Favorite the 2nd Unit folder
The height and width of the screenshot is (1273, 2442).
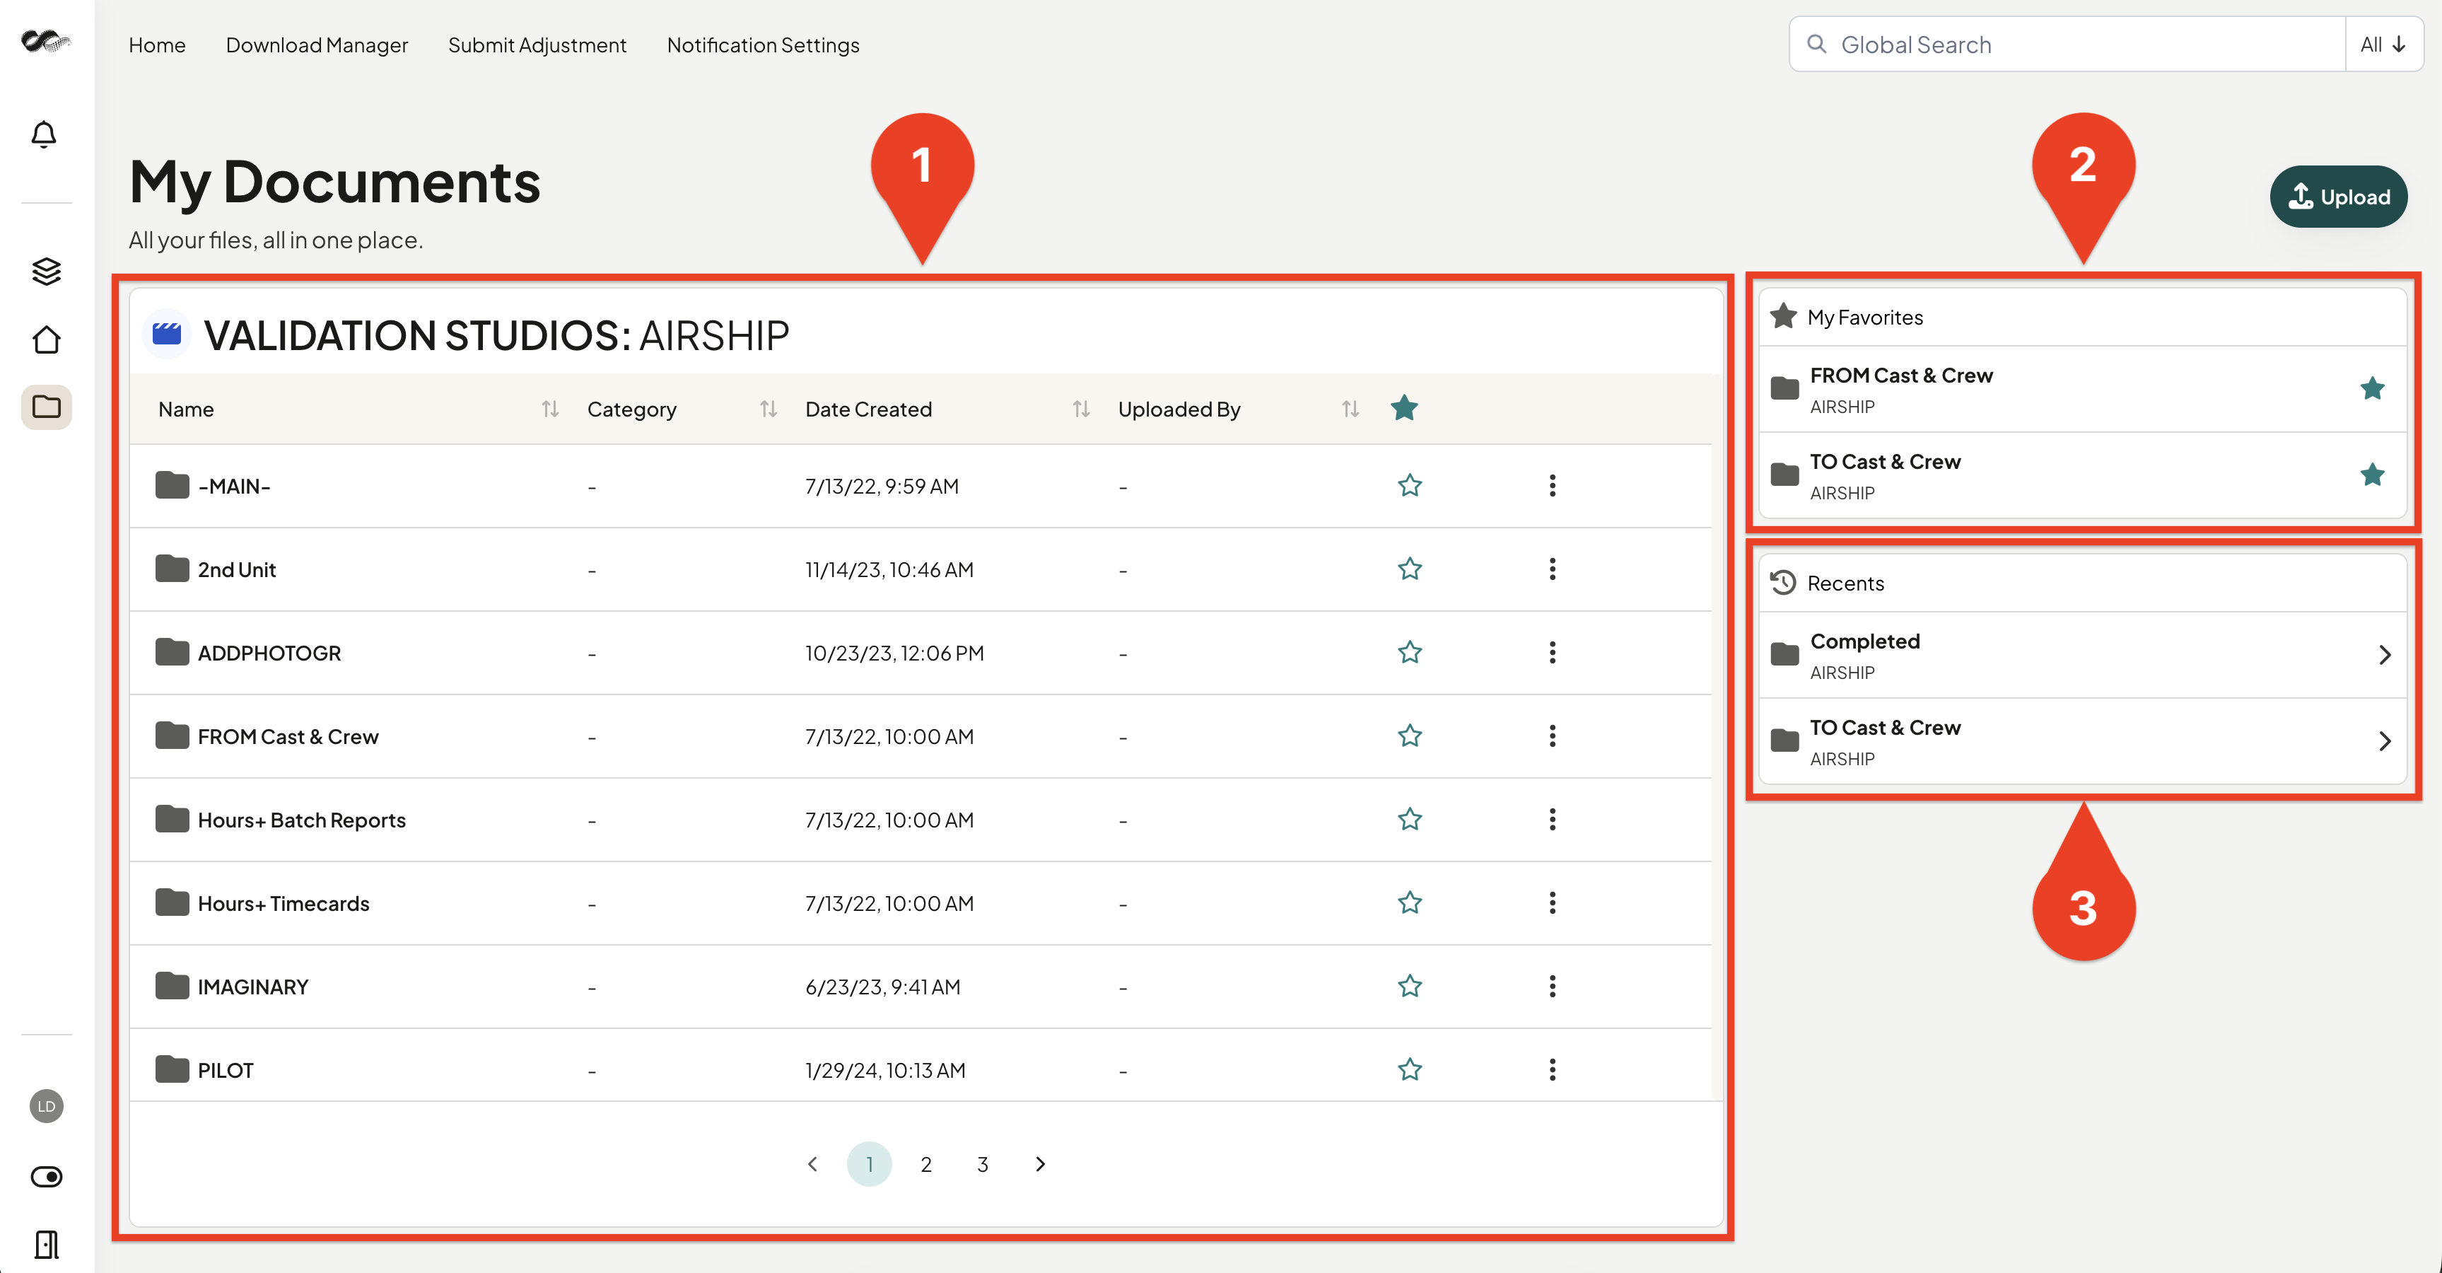1410,569
